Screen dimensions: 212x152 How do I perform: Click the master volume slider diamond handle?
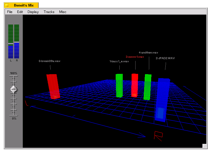[x=14, y=89]
